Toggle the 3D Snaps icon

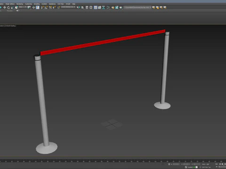click(42, 8)
